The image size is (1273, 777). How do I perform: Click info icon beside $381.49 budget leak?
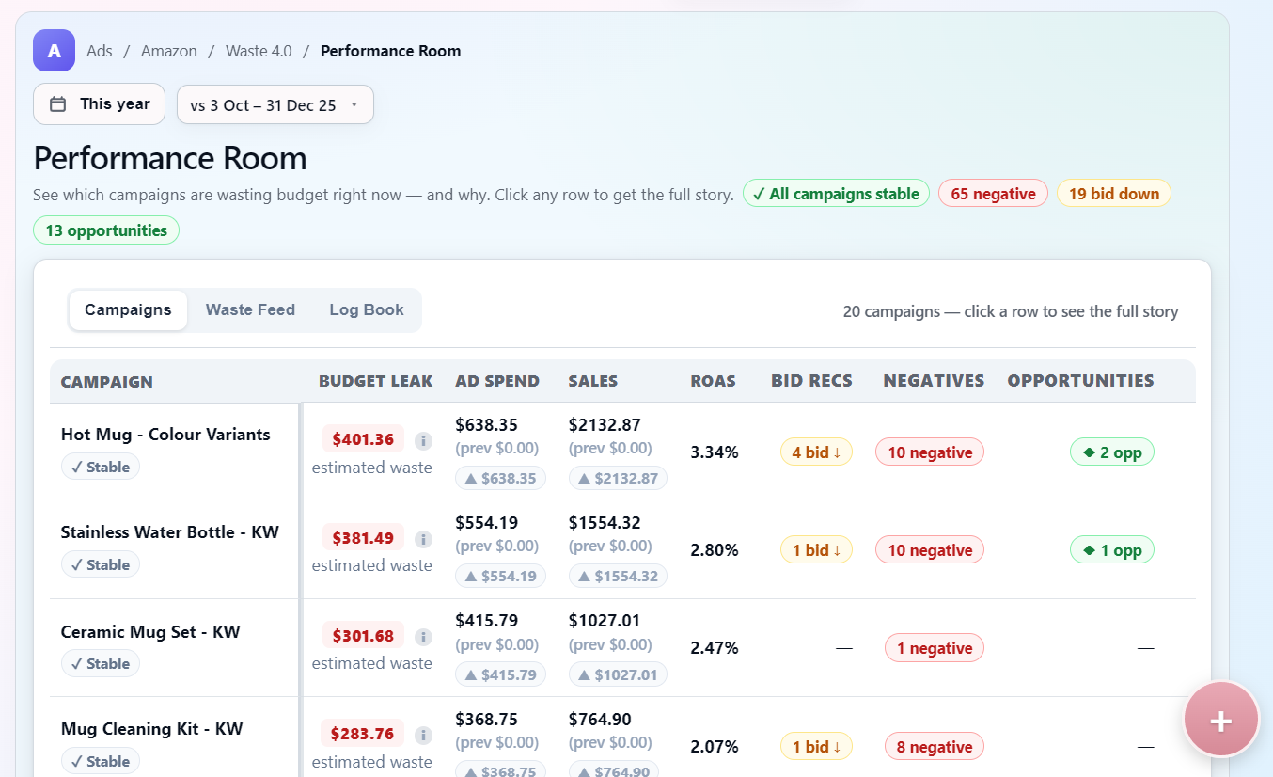coord(424,539)
